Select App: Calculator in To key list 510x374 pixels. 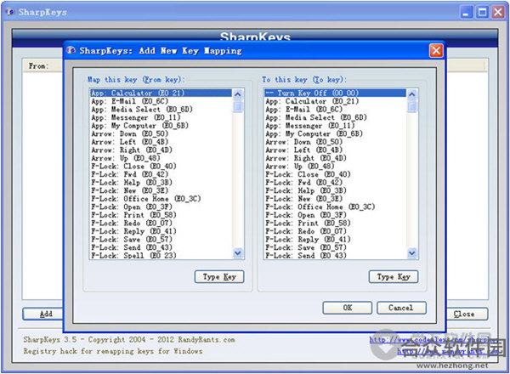(x=336, y=101)
